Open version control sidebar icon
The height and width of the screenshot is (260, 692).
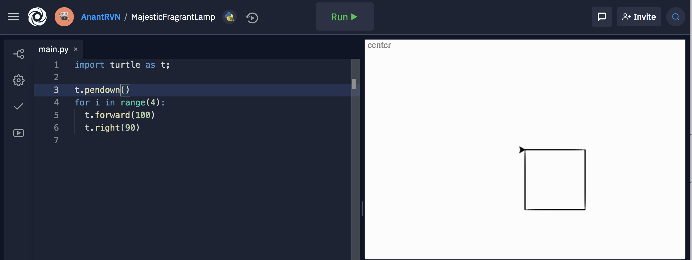pos(19,54)
